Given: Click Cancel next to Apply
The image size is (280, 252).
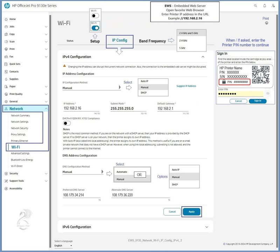Looking at the screenshot, I should click(x=172, y=212).
